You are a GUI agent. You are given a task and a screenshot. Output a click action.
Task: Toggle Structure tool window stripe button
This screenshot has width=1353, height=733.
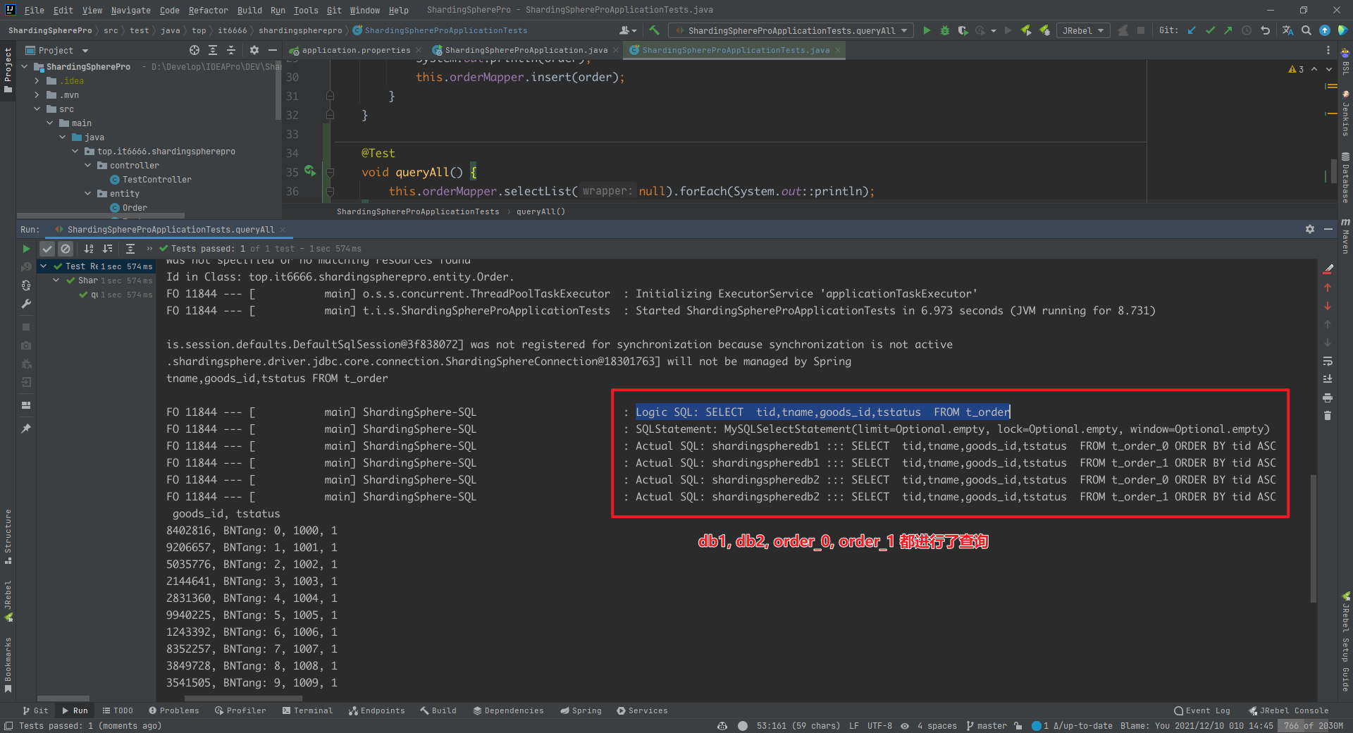tap(8, 537)
